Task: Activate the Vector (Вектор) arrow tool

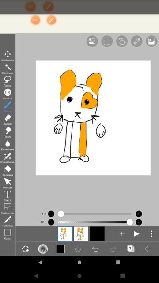Action: pos(8,184)
